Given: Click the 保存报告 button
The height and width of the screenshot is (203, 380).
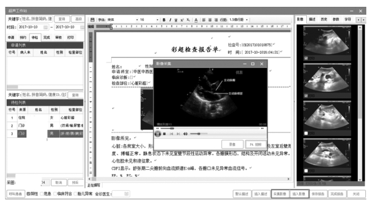Looking at the screenshot, I should [318, 194].
